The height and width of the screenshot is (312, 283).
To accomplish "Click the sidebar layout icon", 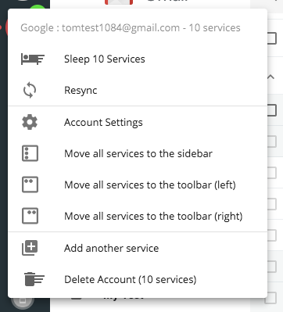I will click(30, 153).
